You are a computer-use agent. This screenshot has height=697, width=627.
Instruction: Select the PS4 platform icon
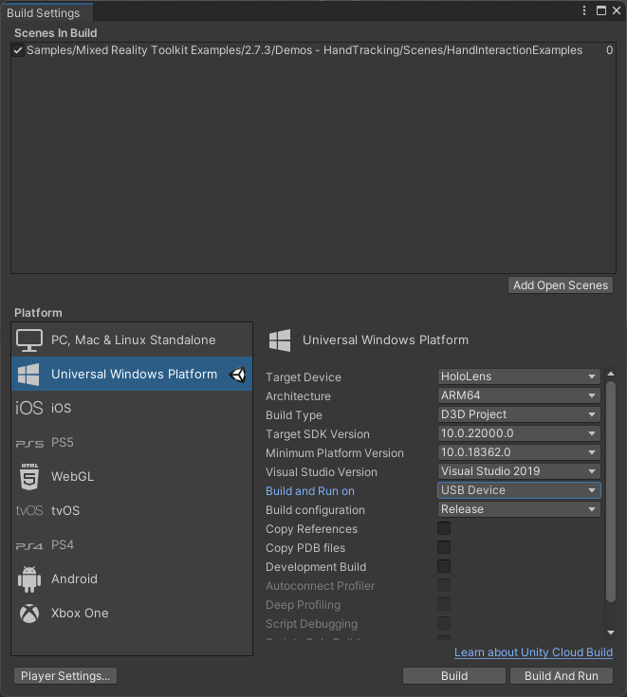coord(29,545)
